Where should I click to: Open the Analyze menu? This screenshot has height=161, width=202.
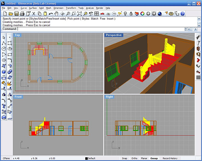click(90, 8)
